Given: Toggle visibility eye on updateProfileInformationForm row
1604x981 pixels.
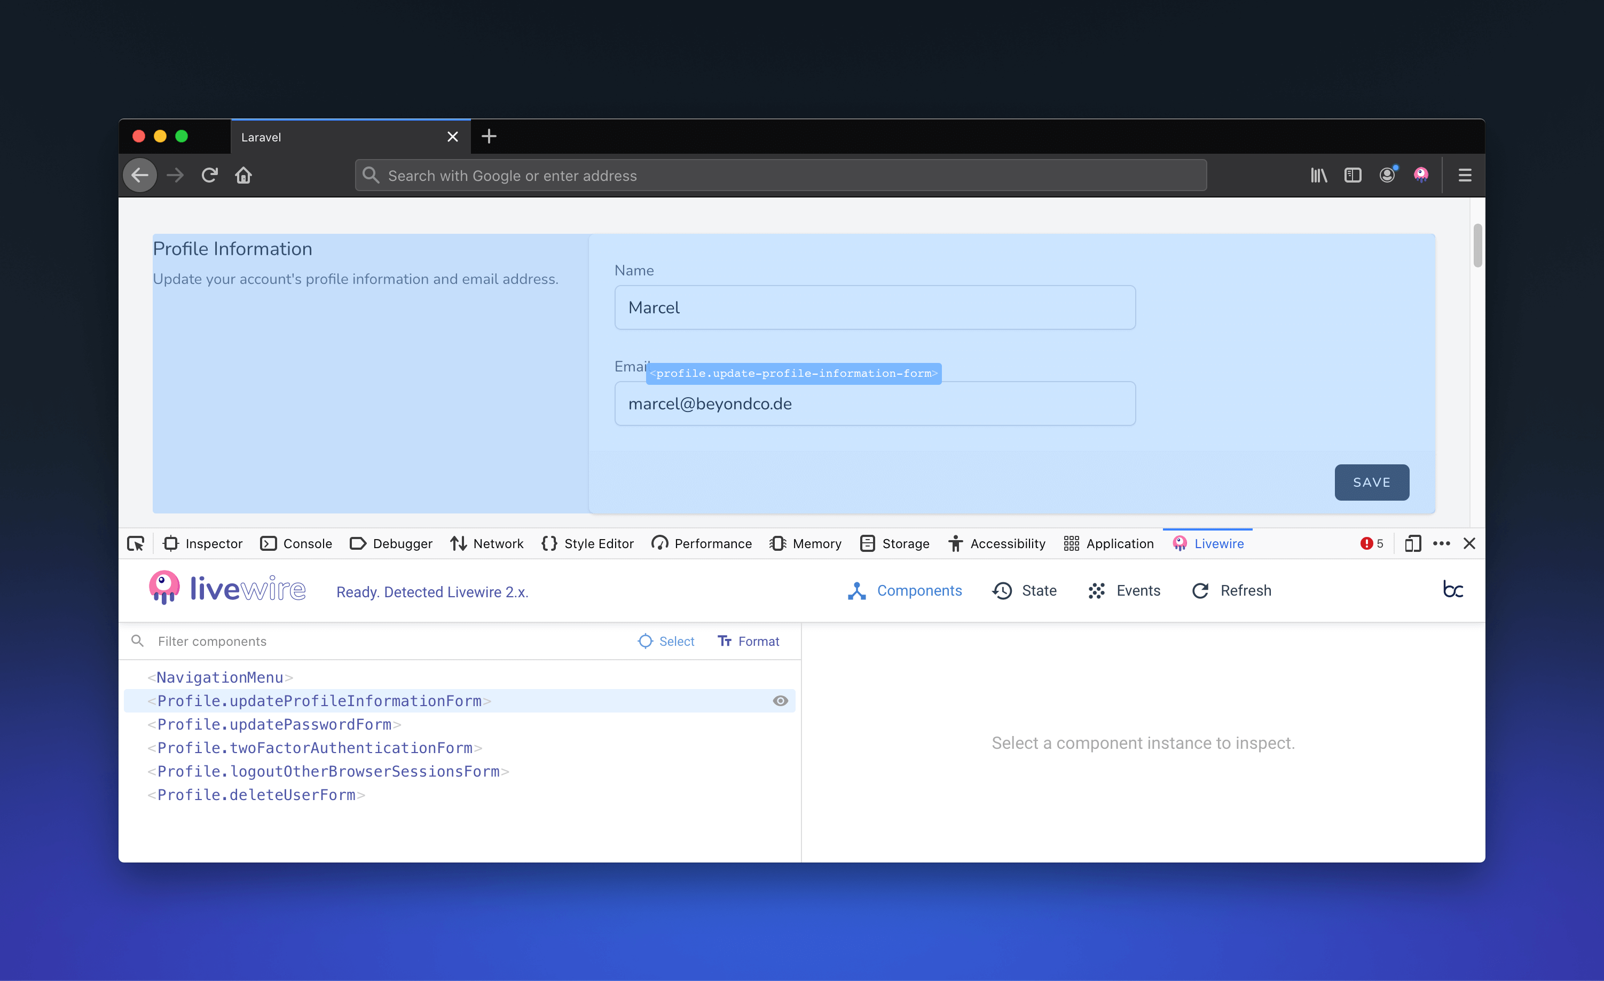Looking at the screenshot, I should (x=780, y=701).
